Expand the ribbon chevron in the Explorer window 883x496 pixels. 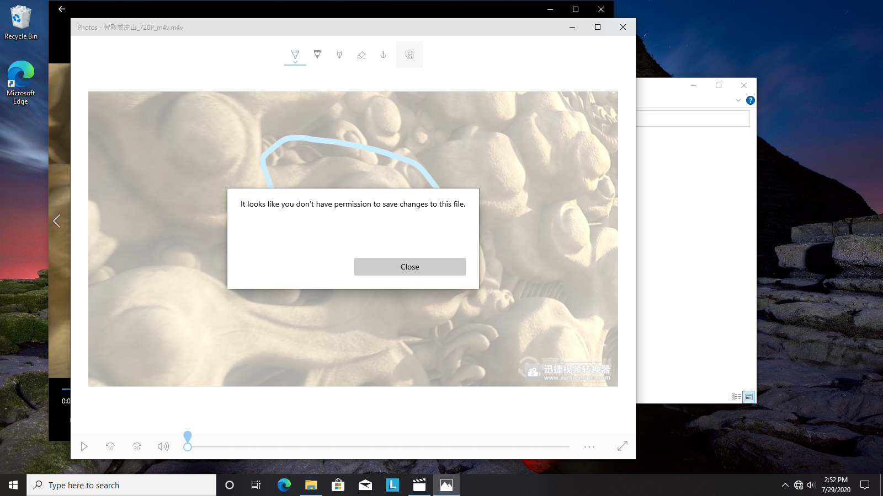tap(738, 100)
